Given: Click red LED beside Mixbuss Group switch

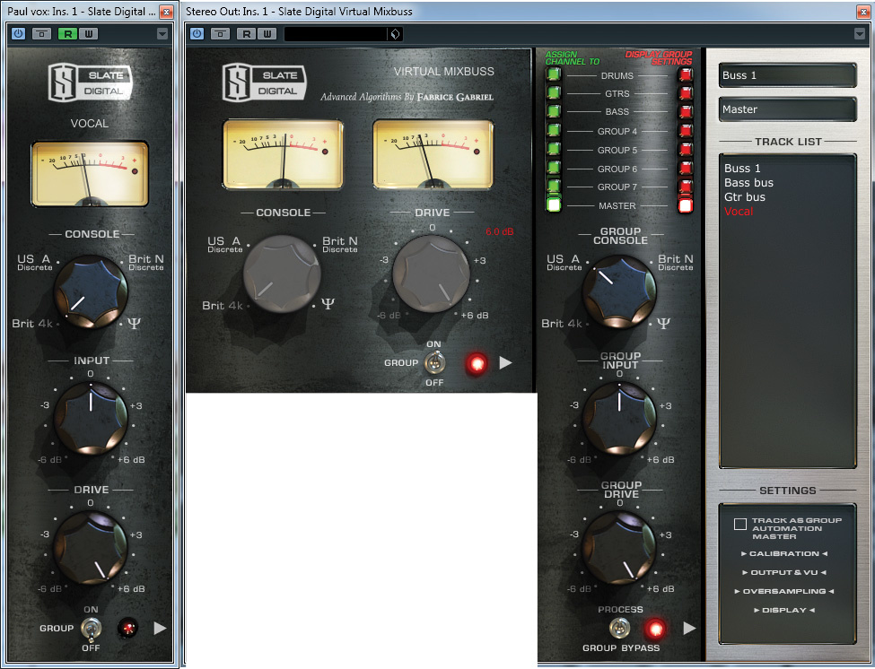Looking at the screenshot, I should click(476, 363).
